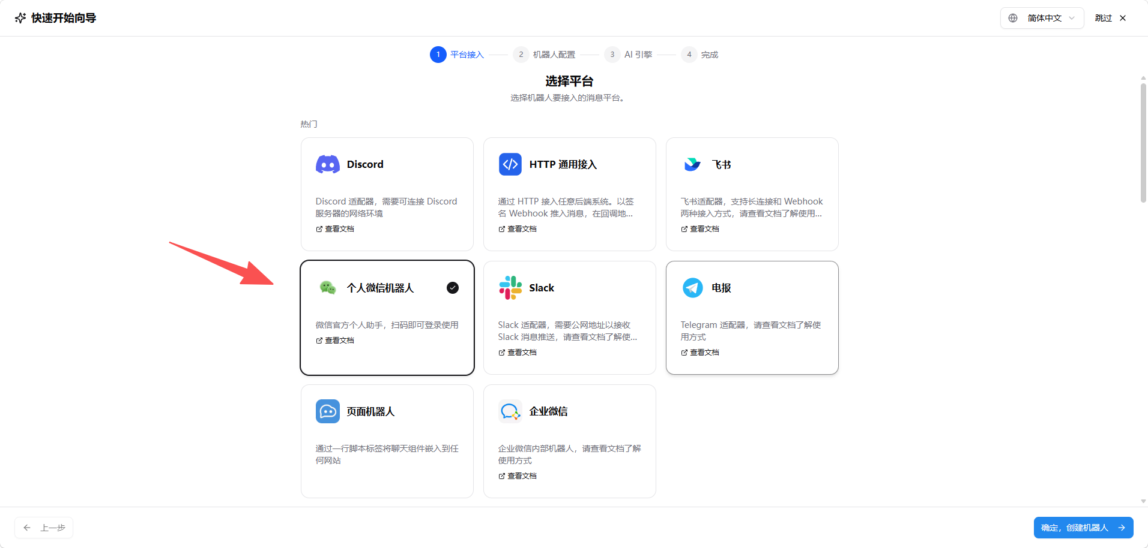Click the Discord logo icon
The image size is (1148, 548).
(328, 164)
